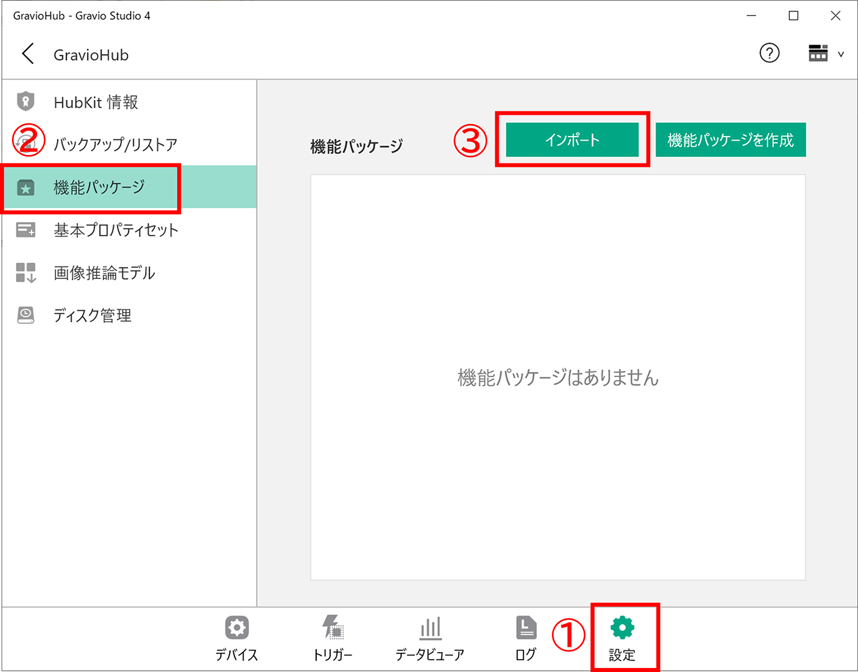Open the データビューア chart icon
The width and height of the screenshot is (858, 672).
(x=430, y=627)
